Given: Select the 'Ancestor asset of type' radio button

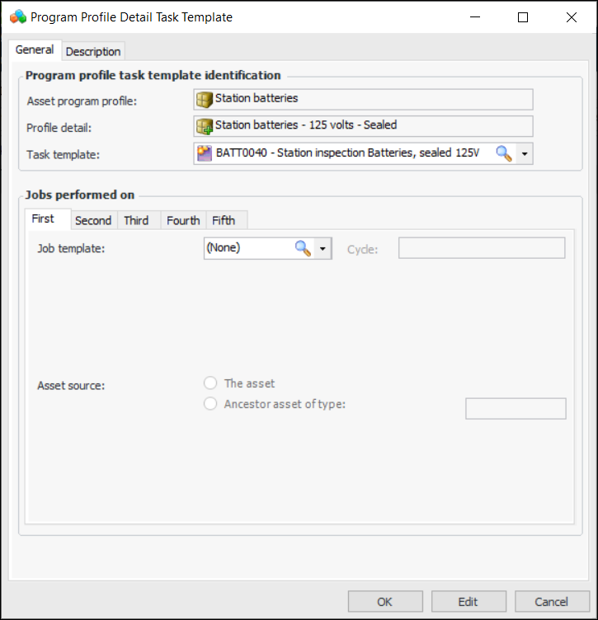Looking at the screenshot, I should 210,404.
